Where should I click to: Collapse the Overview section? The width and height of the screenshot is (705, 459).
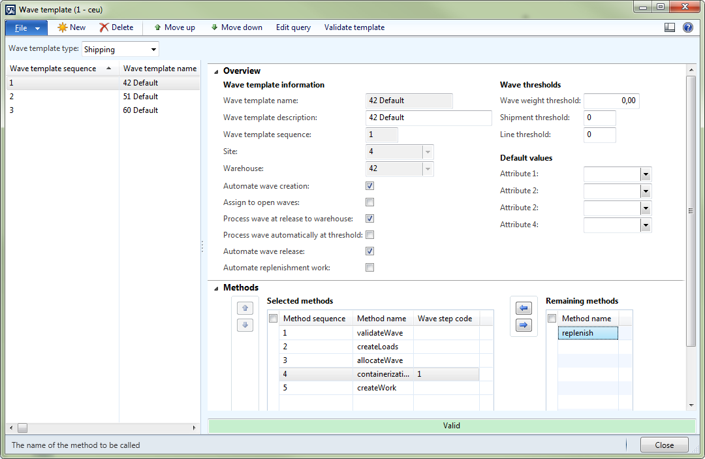[216, 71]
